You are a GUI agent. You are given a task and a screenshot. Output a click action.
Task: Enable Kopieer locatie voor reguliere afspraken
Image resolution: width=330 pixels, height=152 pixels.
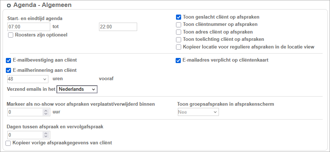(179, 47)
